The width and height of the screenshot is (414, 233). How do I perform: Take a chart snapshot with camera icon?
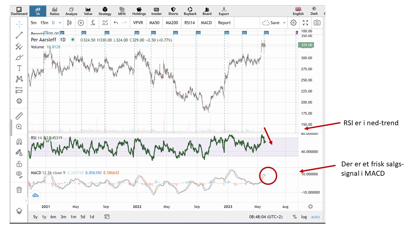[317, 23]
